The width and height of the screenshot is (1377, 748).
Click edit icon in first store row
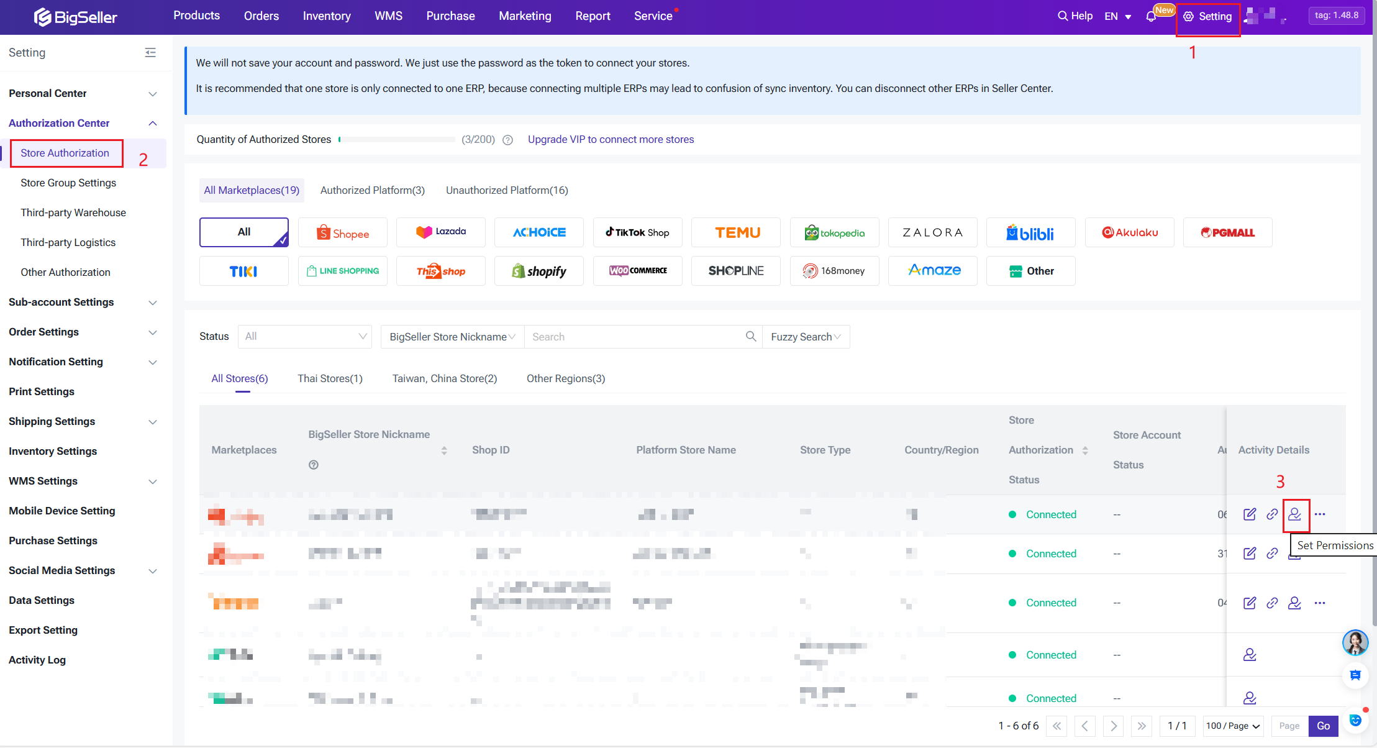click(x=1250, y=514)
